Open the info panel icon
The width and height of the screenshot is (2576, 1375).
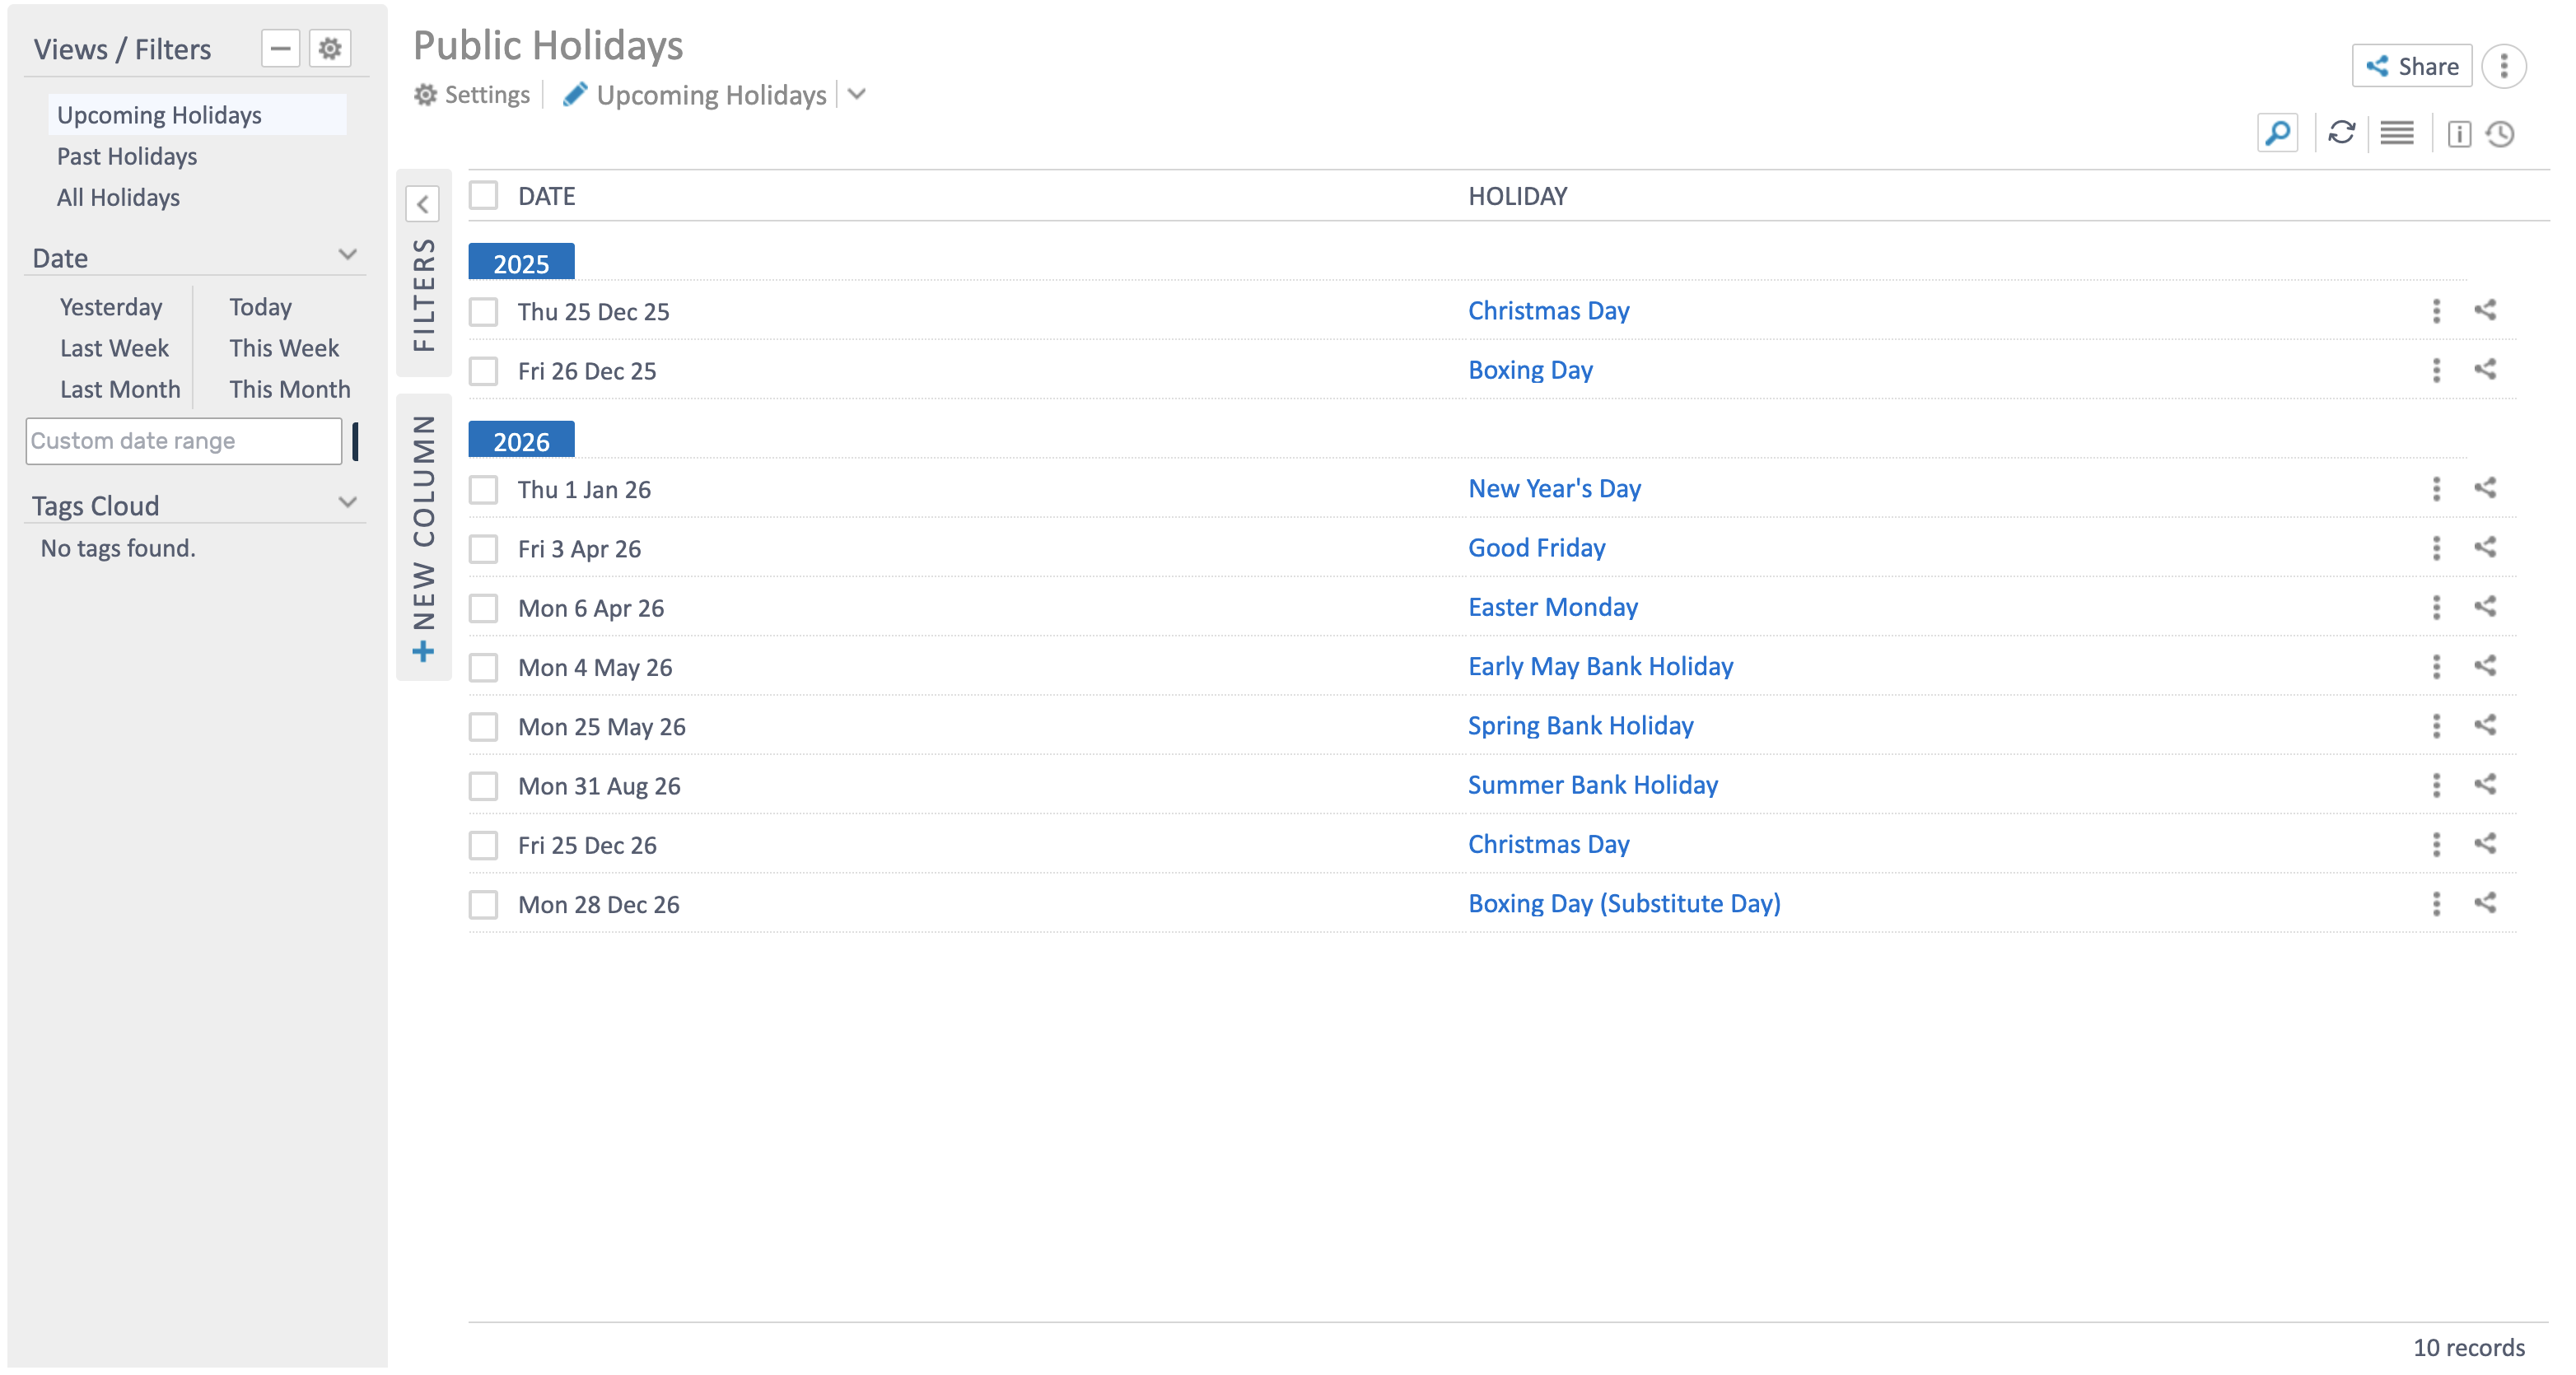[x=2459, y=134]
